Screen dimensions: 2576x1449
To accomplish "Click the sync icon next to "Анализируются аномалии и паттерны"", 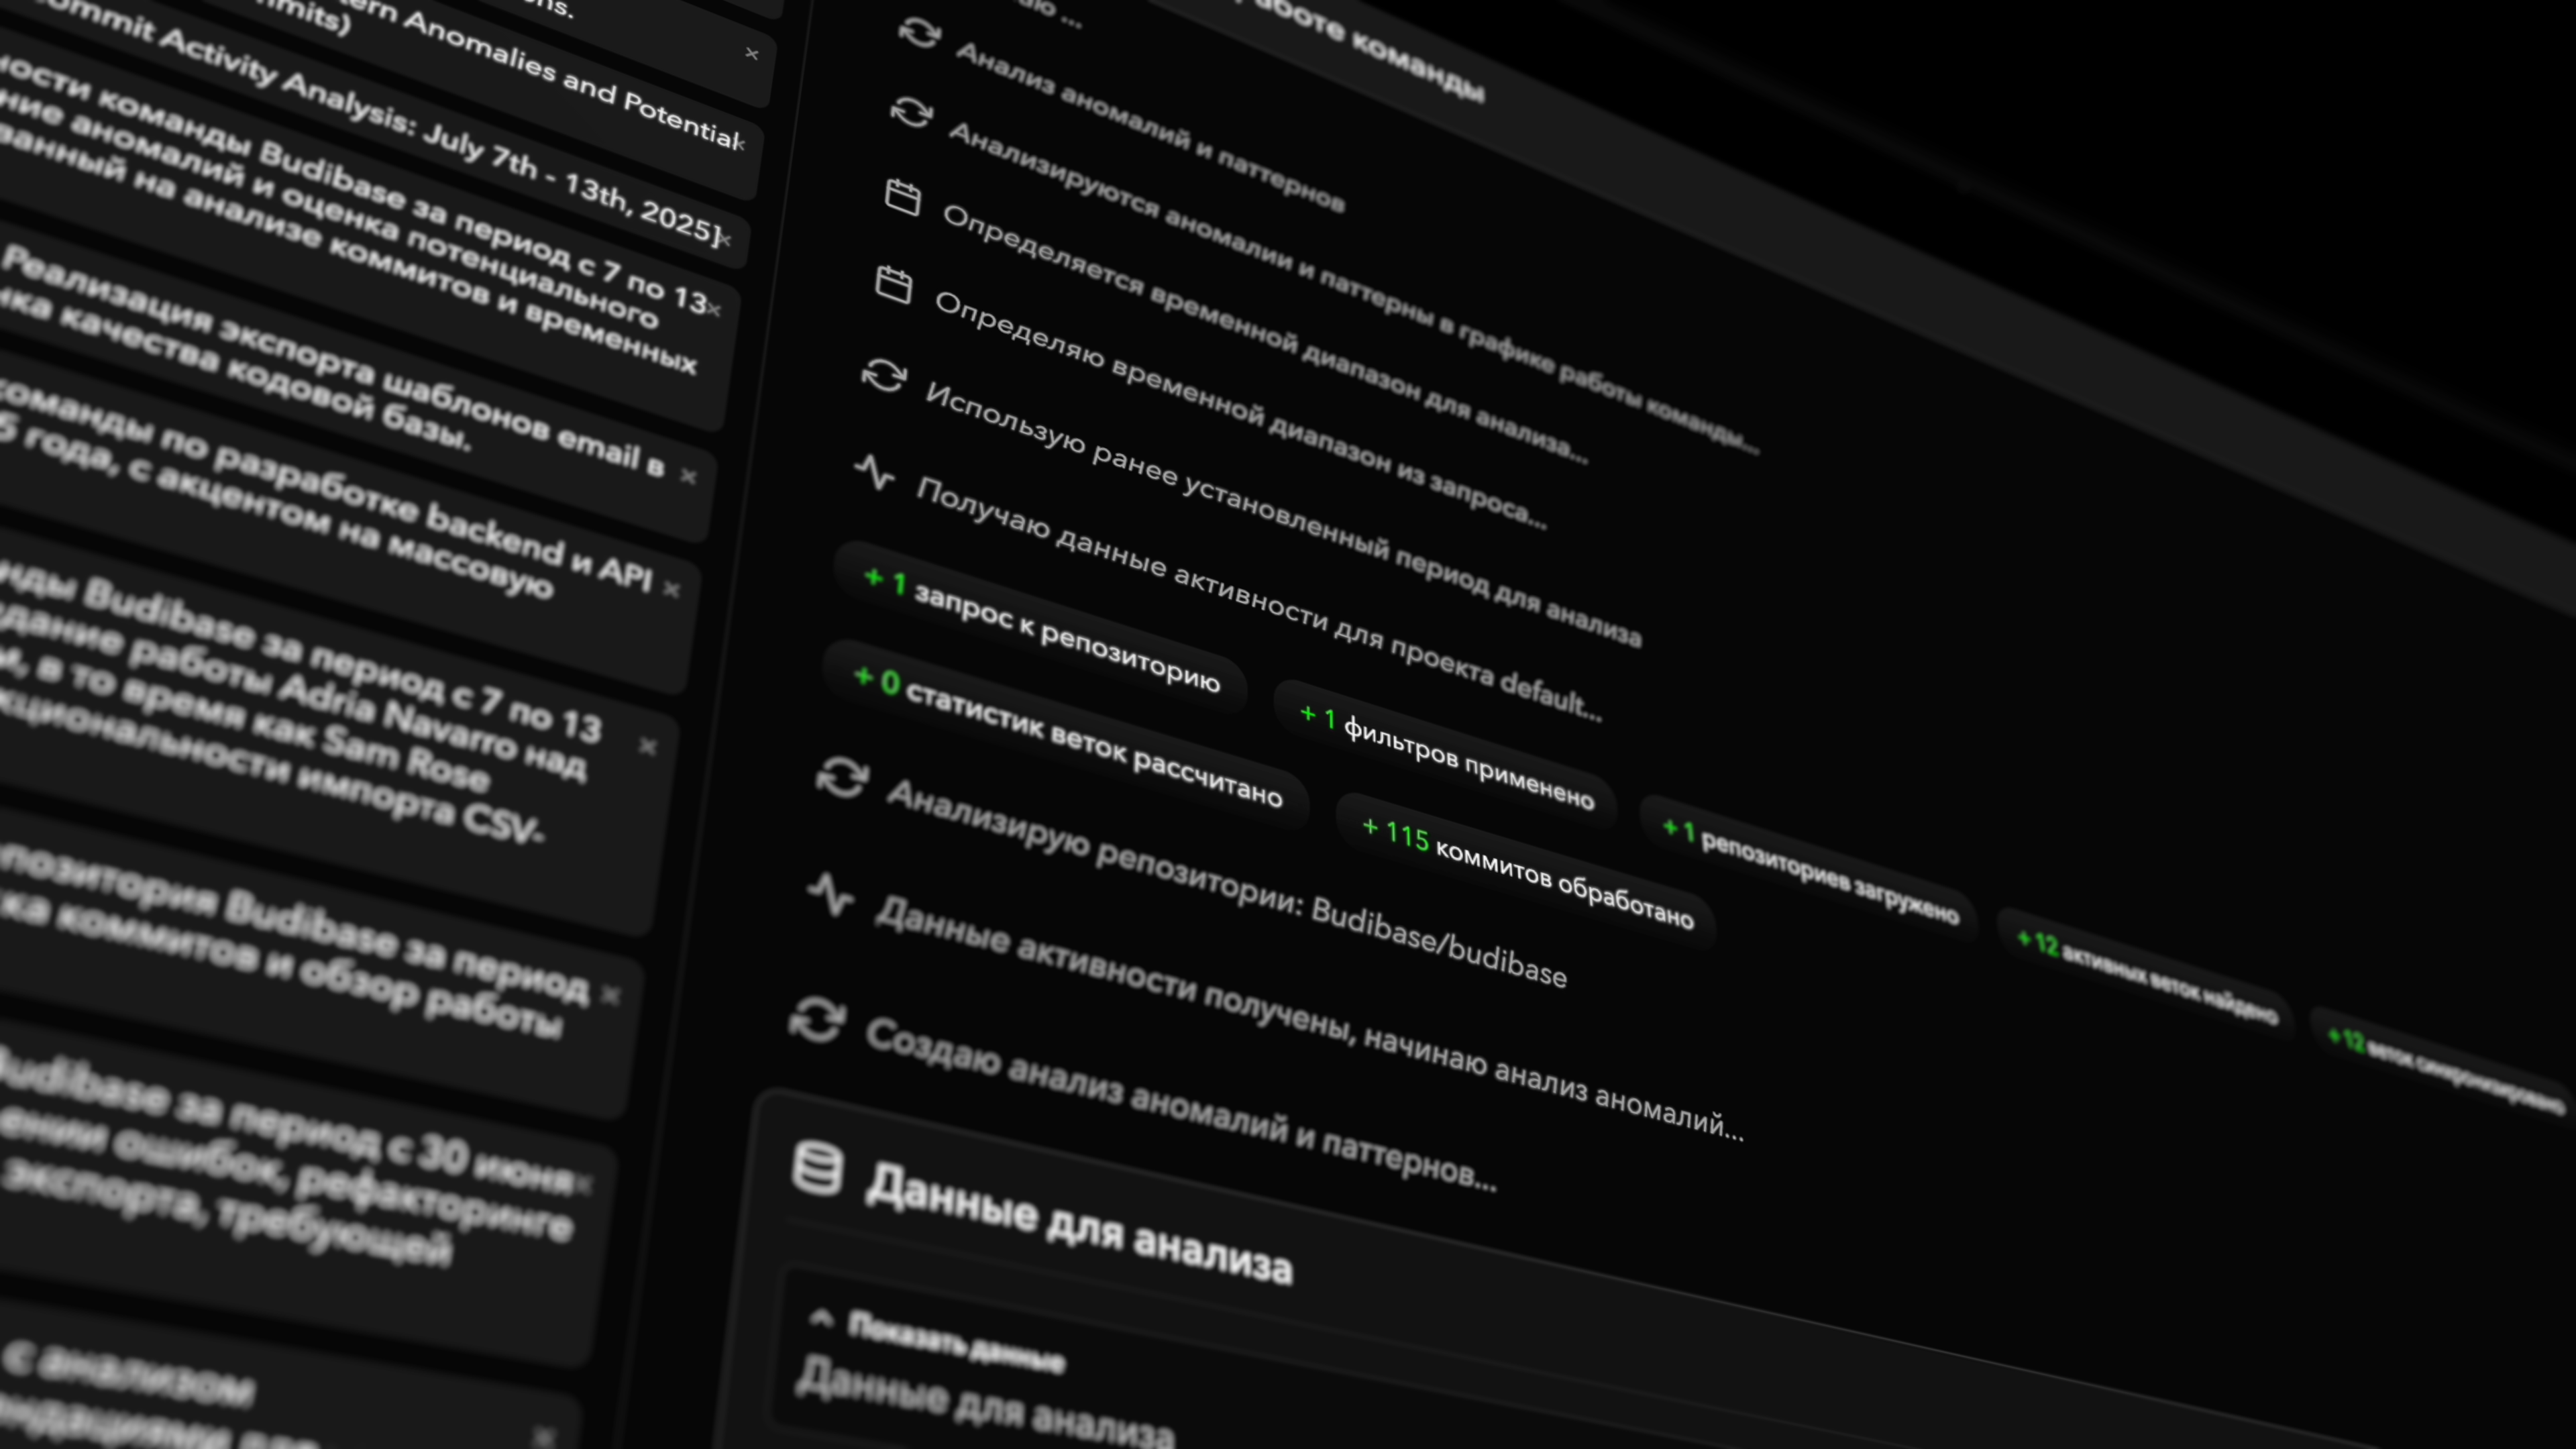I will click(911, 111).
